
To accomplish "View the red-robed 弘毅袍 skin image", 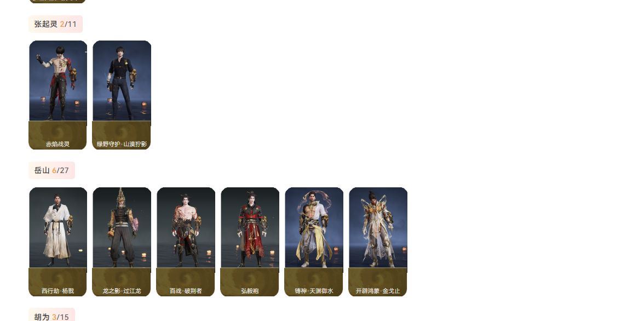I will tap(250, 227).
